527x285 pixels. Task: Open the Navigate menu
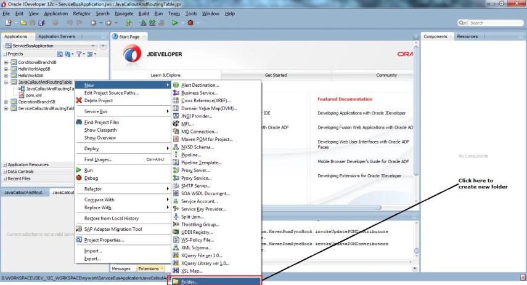pyautogui.click(x=124, y=14)
